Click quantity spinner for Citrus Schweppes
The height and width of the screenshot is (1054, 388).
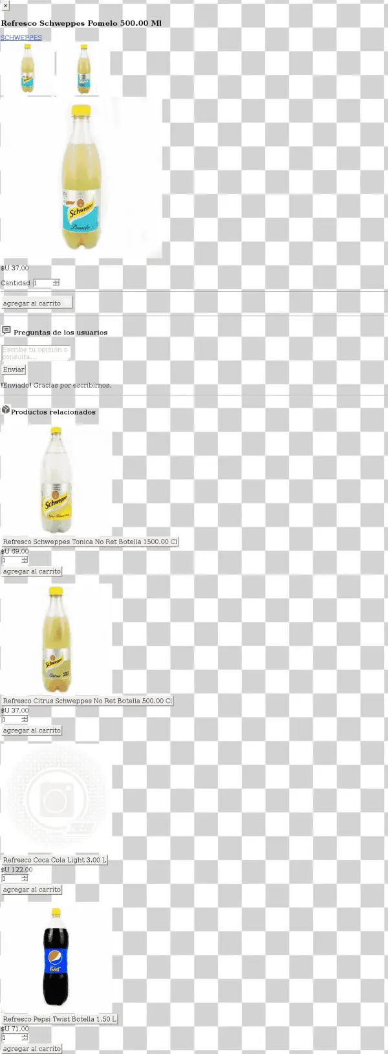tap(25, 719)
